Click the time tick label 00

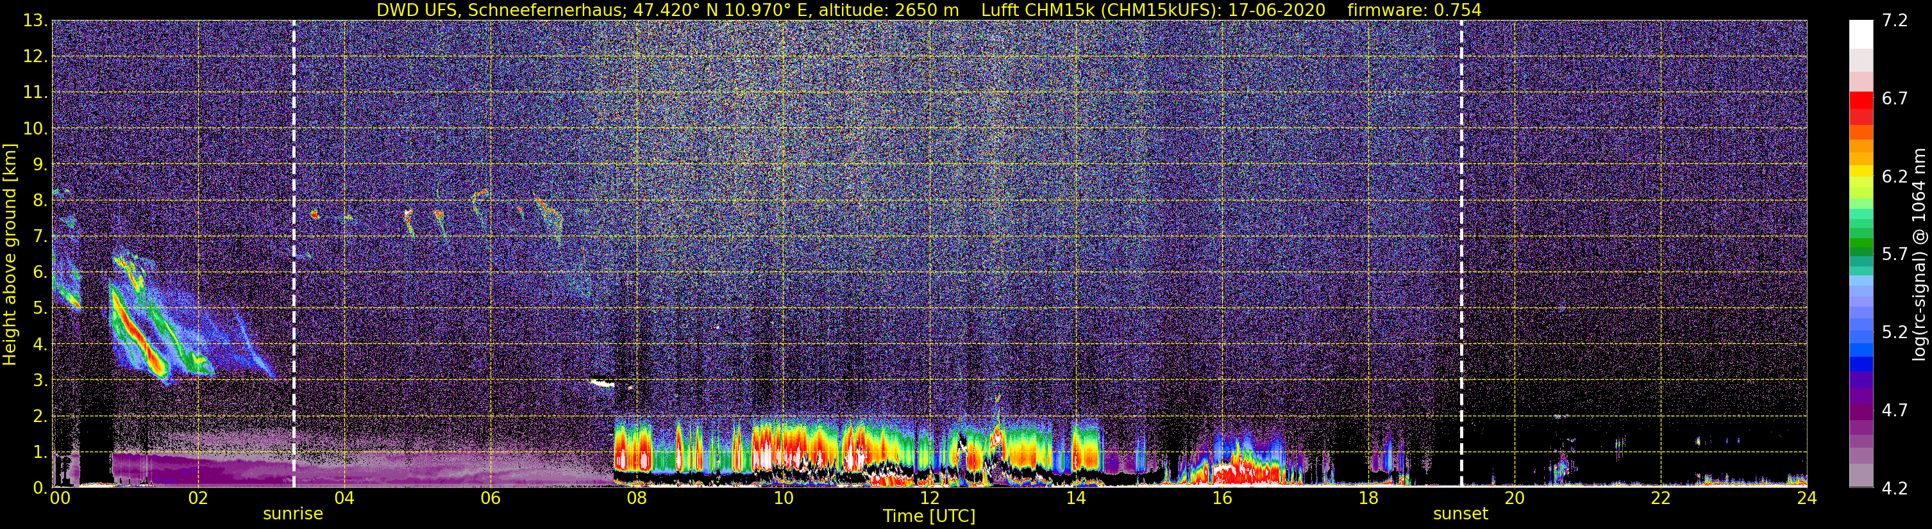coord(59,498)
